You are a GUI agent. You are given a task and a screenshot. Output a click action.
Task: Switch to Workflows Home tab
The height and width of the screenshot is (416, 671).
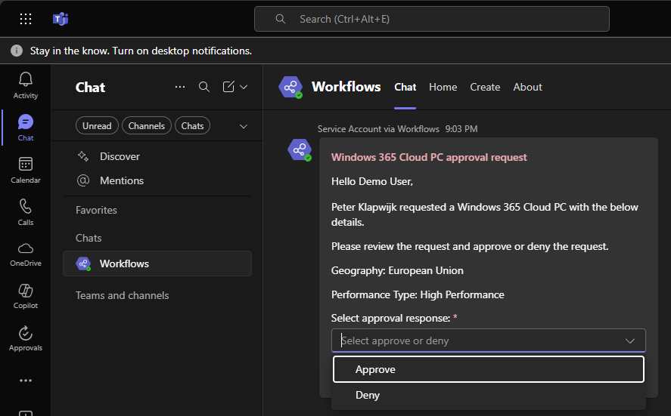tap(443, 87)
